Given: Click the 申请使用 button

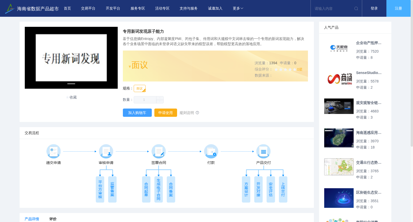Looking at the screenshot, I should pos(166,113).
